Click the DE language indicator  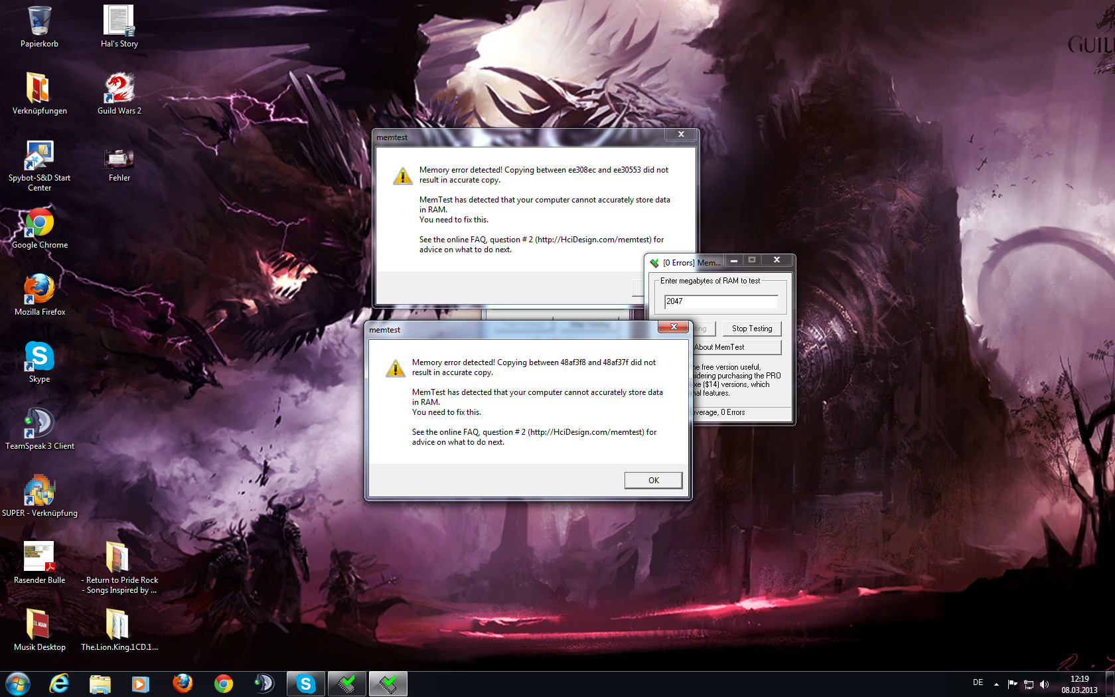click(978, 682)
